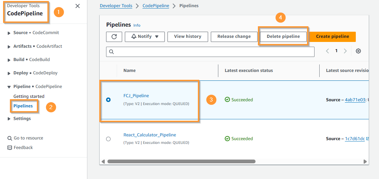Click Go to resource
Screen dimensions: 379x179
[28, 138]
